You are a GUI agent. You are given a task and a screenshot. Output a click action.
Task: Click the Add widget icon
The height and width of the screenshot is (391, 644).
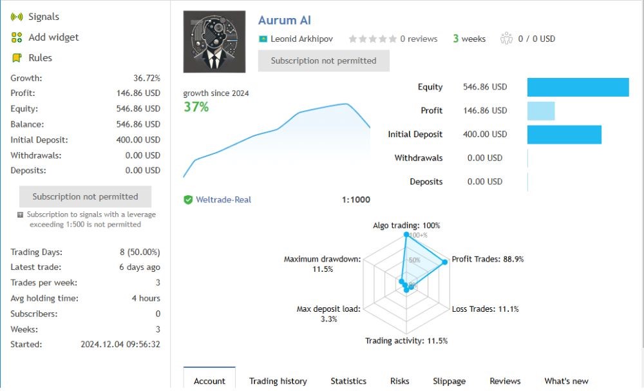coord(17,37)
